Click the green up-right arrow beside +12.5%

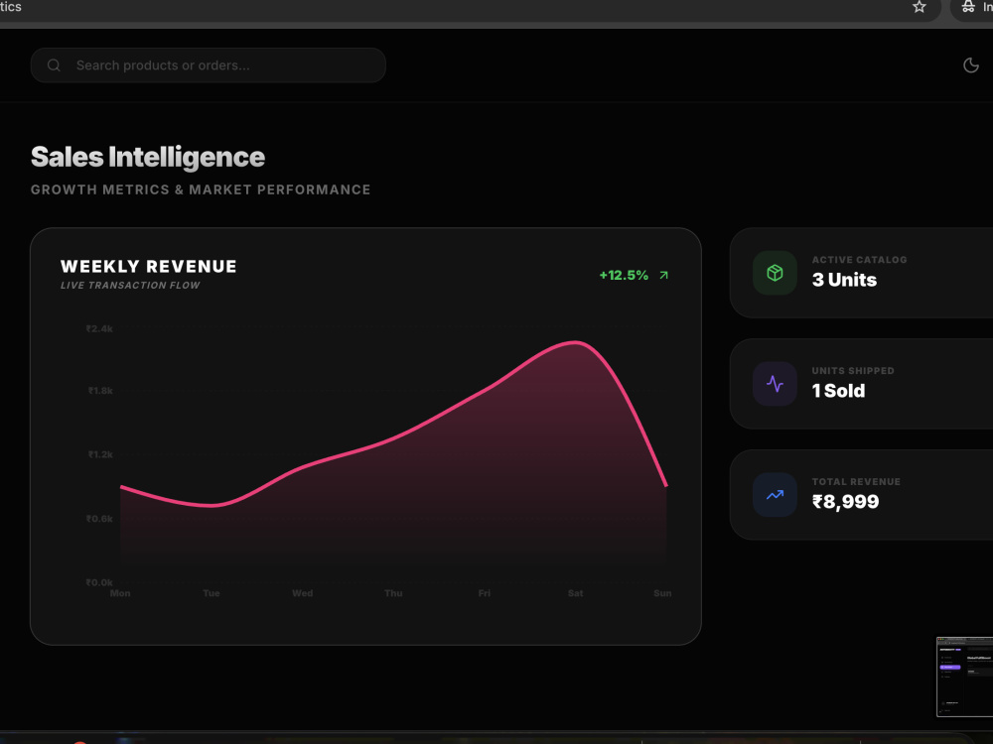(x=663, y=275)
